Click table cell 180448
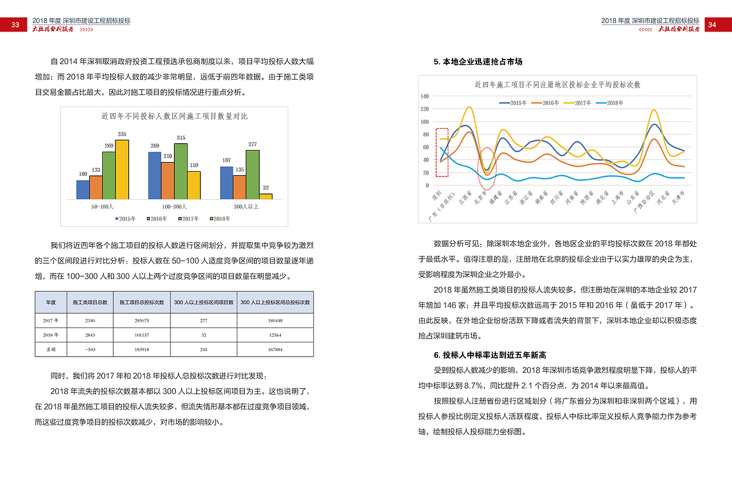Viewport: 732px width, 497px height. tap(275, 321)
